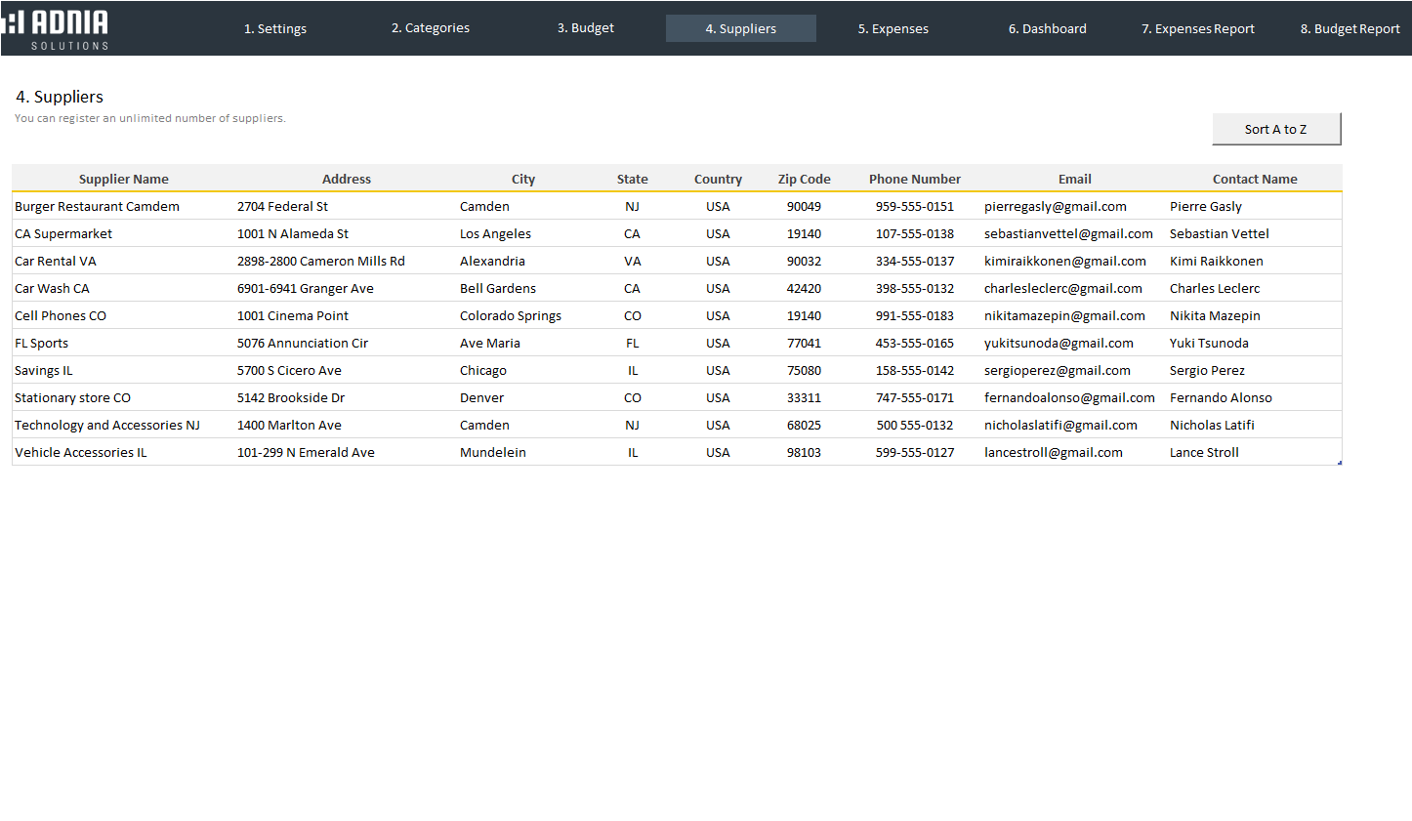Select zip code cell 33311
This screenshot has width=1412, height=821.
coord(804,397)
